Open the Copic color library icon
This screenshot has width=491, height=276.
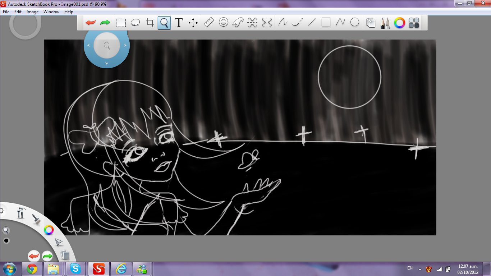tap(414, 23)
